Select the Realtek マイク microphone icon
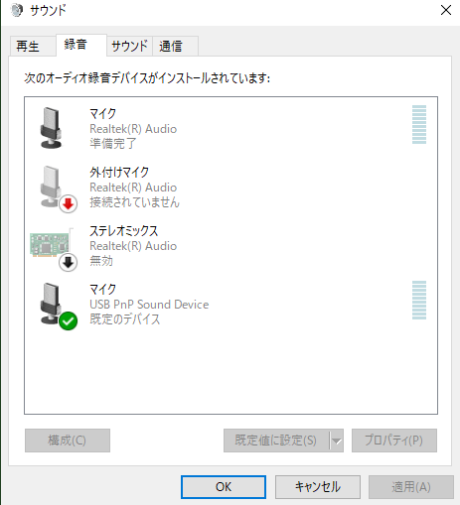The image size is (460, 505). click(x=51, y=128)
